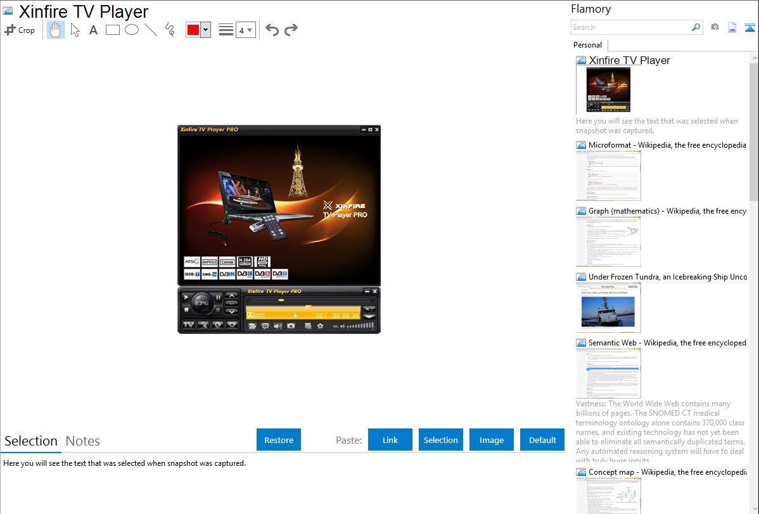Viewport: 759px width, 514px height.
Task: Activate the hand pan tool
Action: pos(56,30)
